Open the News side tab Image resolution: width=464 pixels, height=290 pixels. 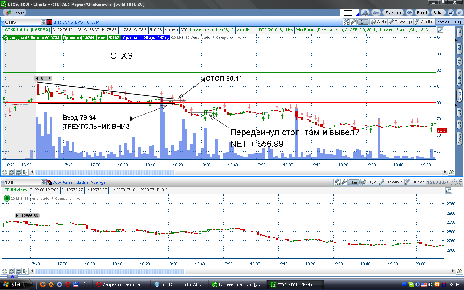point(459,138)
